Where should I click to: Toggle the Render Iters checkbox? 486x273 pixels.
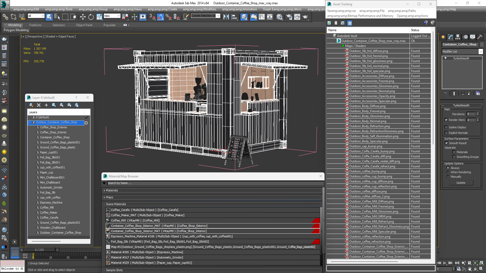446,120
